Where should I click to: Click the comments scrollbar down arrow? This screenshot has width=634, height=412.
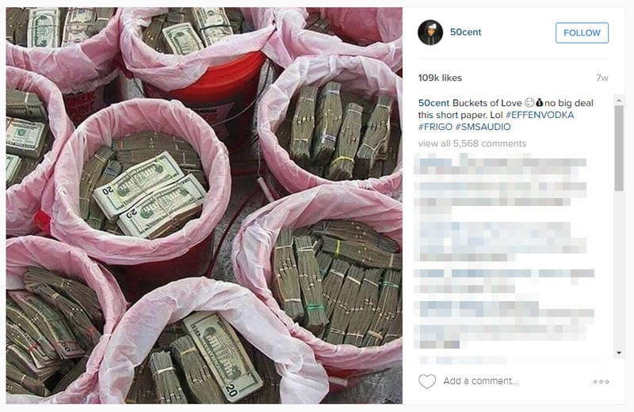[x=619, y=353]
